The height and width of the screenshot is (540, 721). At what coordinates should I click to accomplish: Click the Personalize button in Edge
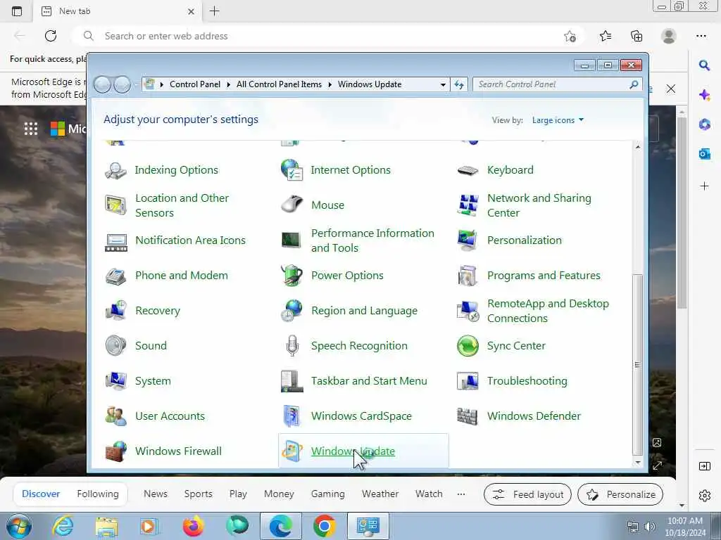(620, 494)
